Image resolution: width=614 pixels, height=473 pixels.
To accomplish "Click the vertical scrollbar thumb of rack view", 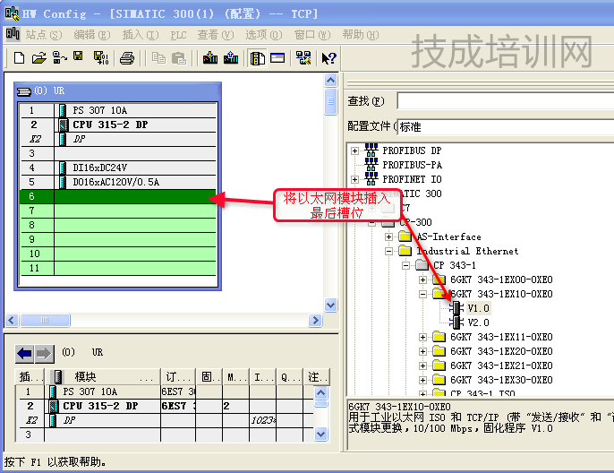I will click(331, 101).
